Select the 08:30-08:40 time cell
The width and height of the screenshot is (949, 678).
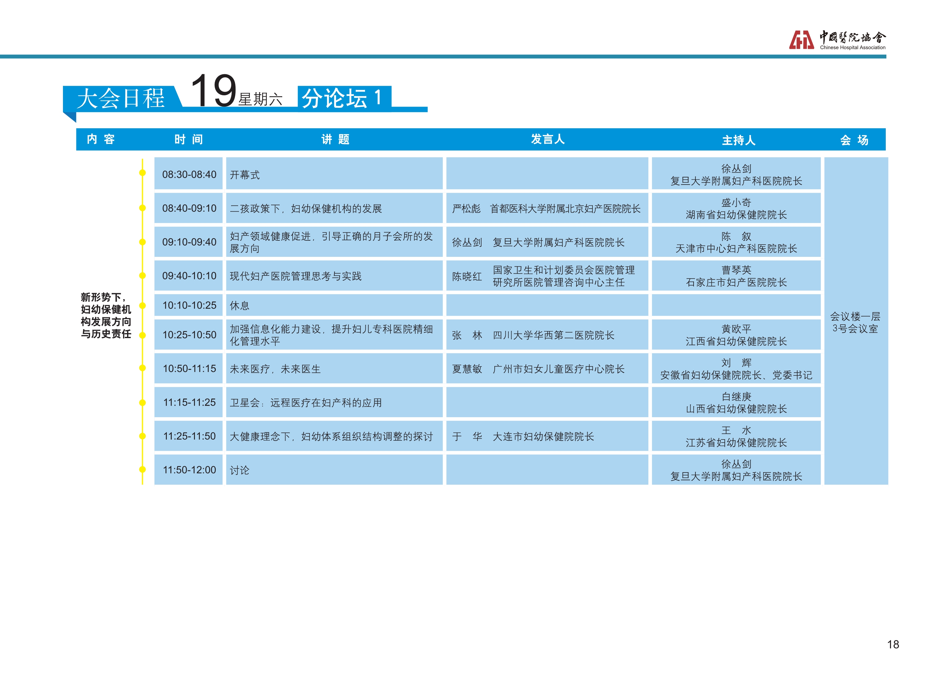click(189, 173)
